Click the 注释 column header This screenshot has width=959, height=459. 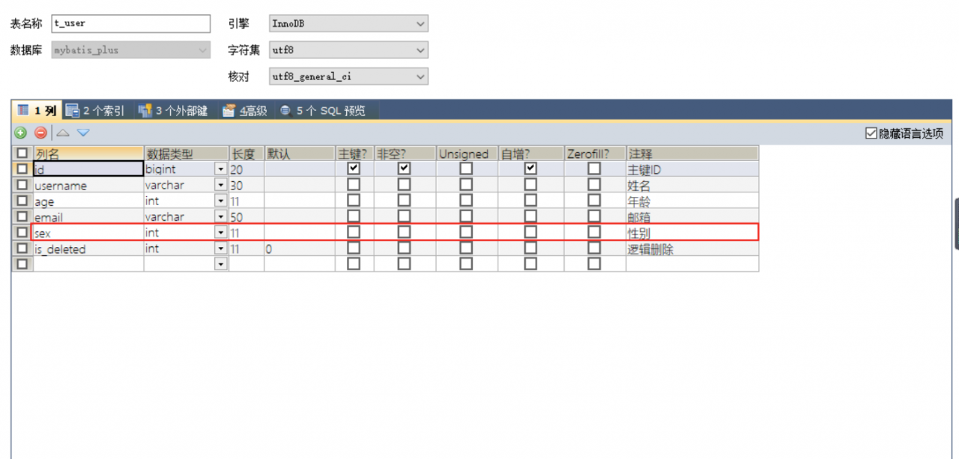point(692,153)
